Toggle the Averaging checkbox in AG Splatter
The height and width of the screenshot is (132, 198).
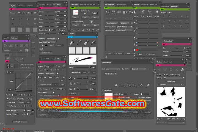58,30
